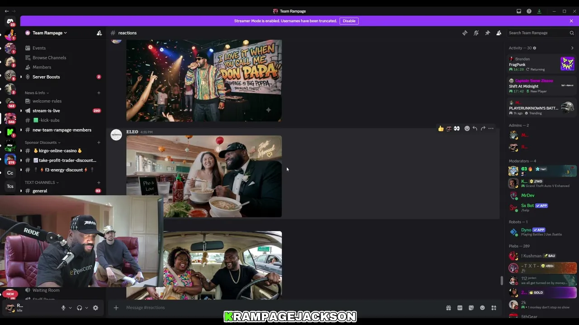Expand the Activity section arrow

pyautogui.click(x=572, y=48)
